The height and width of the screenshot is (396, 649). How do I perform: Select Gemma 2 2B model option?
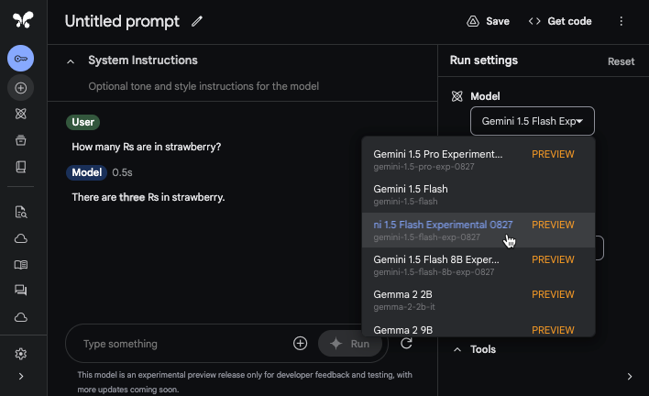tap(478, 301)
